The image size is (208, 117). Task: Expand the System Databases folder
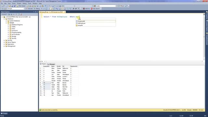click(x=6, y=21)
